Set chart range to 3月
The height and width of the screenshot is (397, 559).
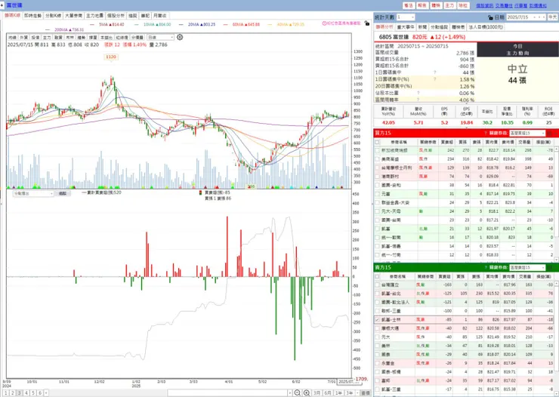[317, 392]
